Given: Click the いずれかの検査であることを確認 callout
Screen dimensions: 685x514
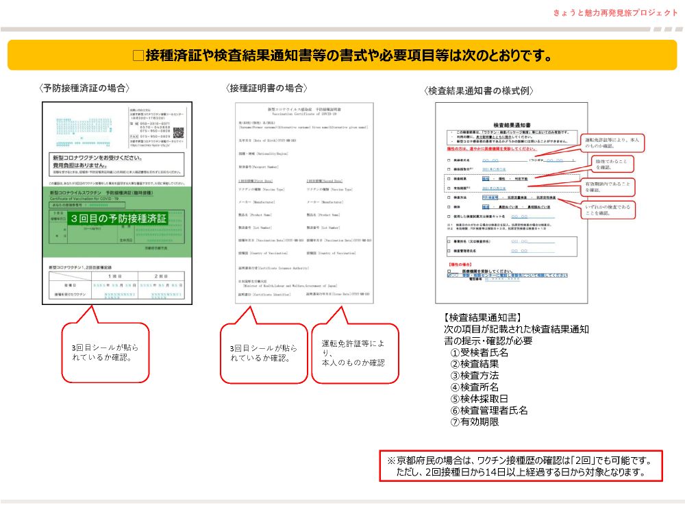Looking at the screenshot, I should coord(608,210).
